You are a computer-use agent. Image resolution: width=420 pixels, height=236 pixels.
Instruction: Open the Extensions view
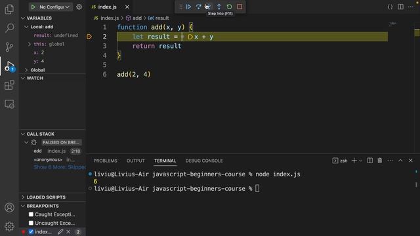coord(9,85)
